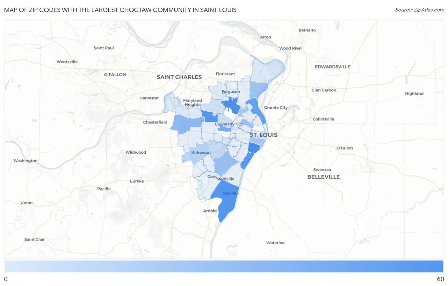The height and width of the screenshot is (286, 448).
Task: Click the O'Fallon label east of St. Louis
Action: [x=345, y=148]
